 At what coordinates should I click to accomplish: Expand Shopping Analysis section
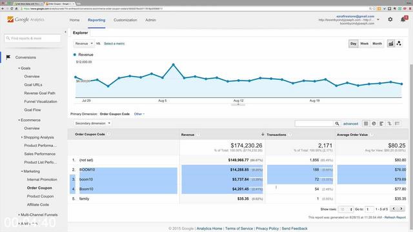click(22, 137)
